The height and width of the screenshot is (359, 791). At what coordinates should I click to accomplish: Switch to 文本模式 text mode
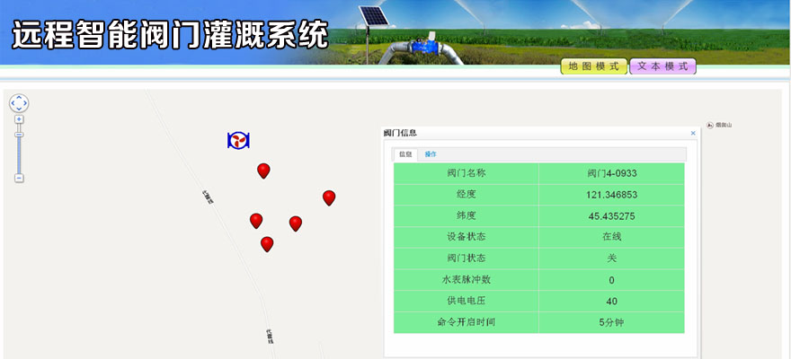[662, 67]
